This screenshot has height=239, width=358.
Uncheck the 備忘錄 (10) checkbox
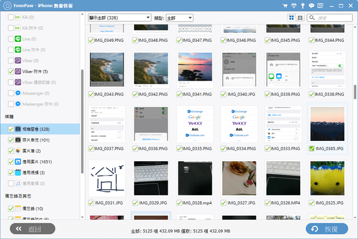click(x=11, y=209)
